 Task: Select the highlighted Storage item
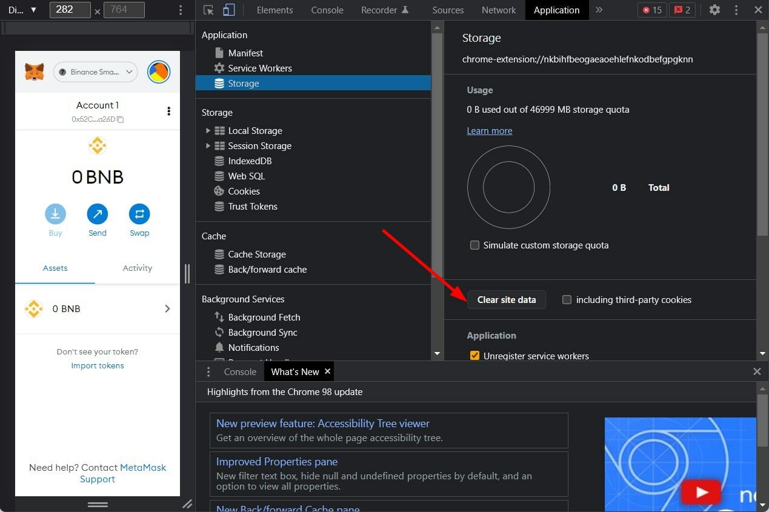313,84
